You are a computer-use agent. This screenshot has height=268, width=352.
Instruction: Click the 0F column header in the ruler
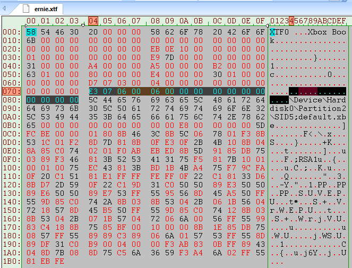tap(260, 21)
